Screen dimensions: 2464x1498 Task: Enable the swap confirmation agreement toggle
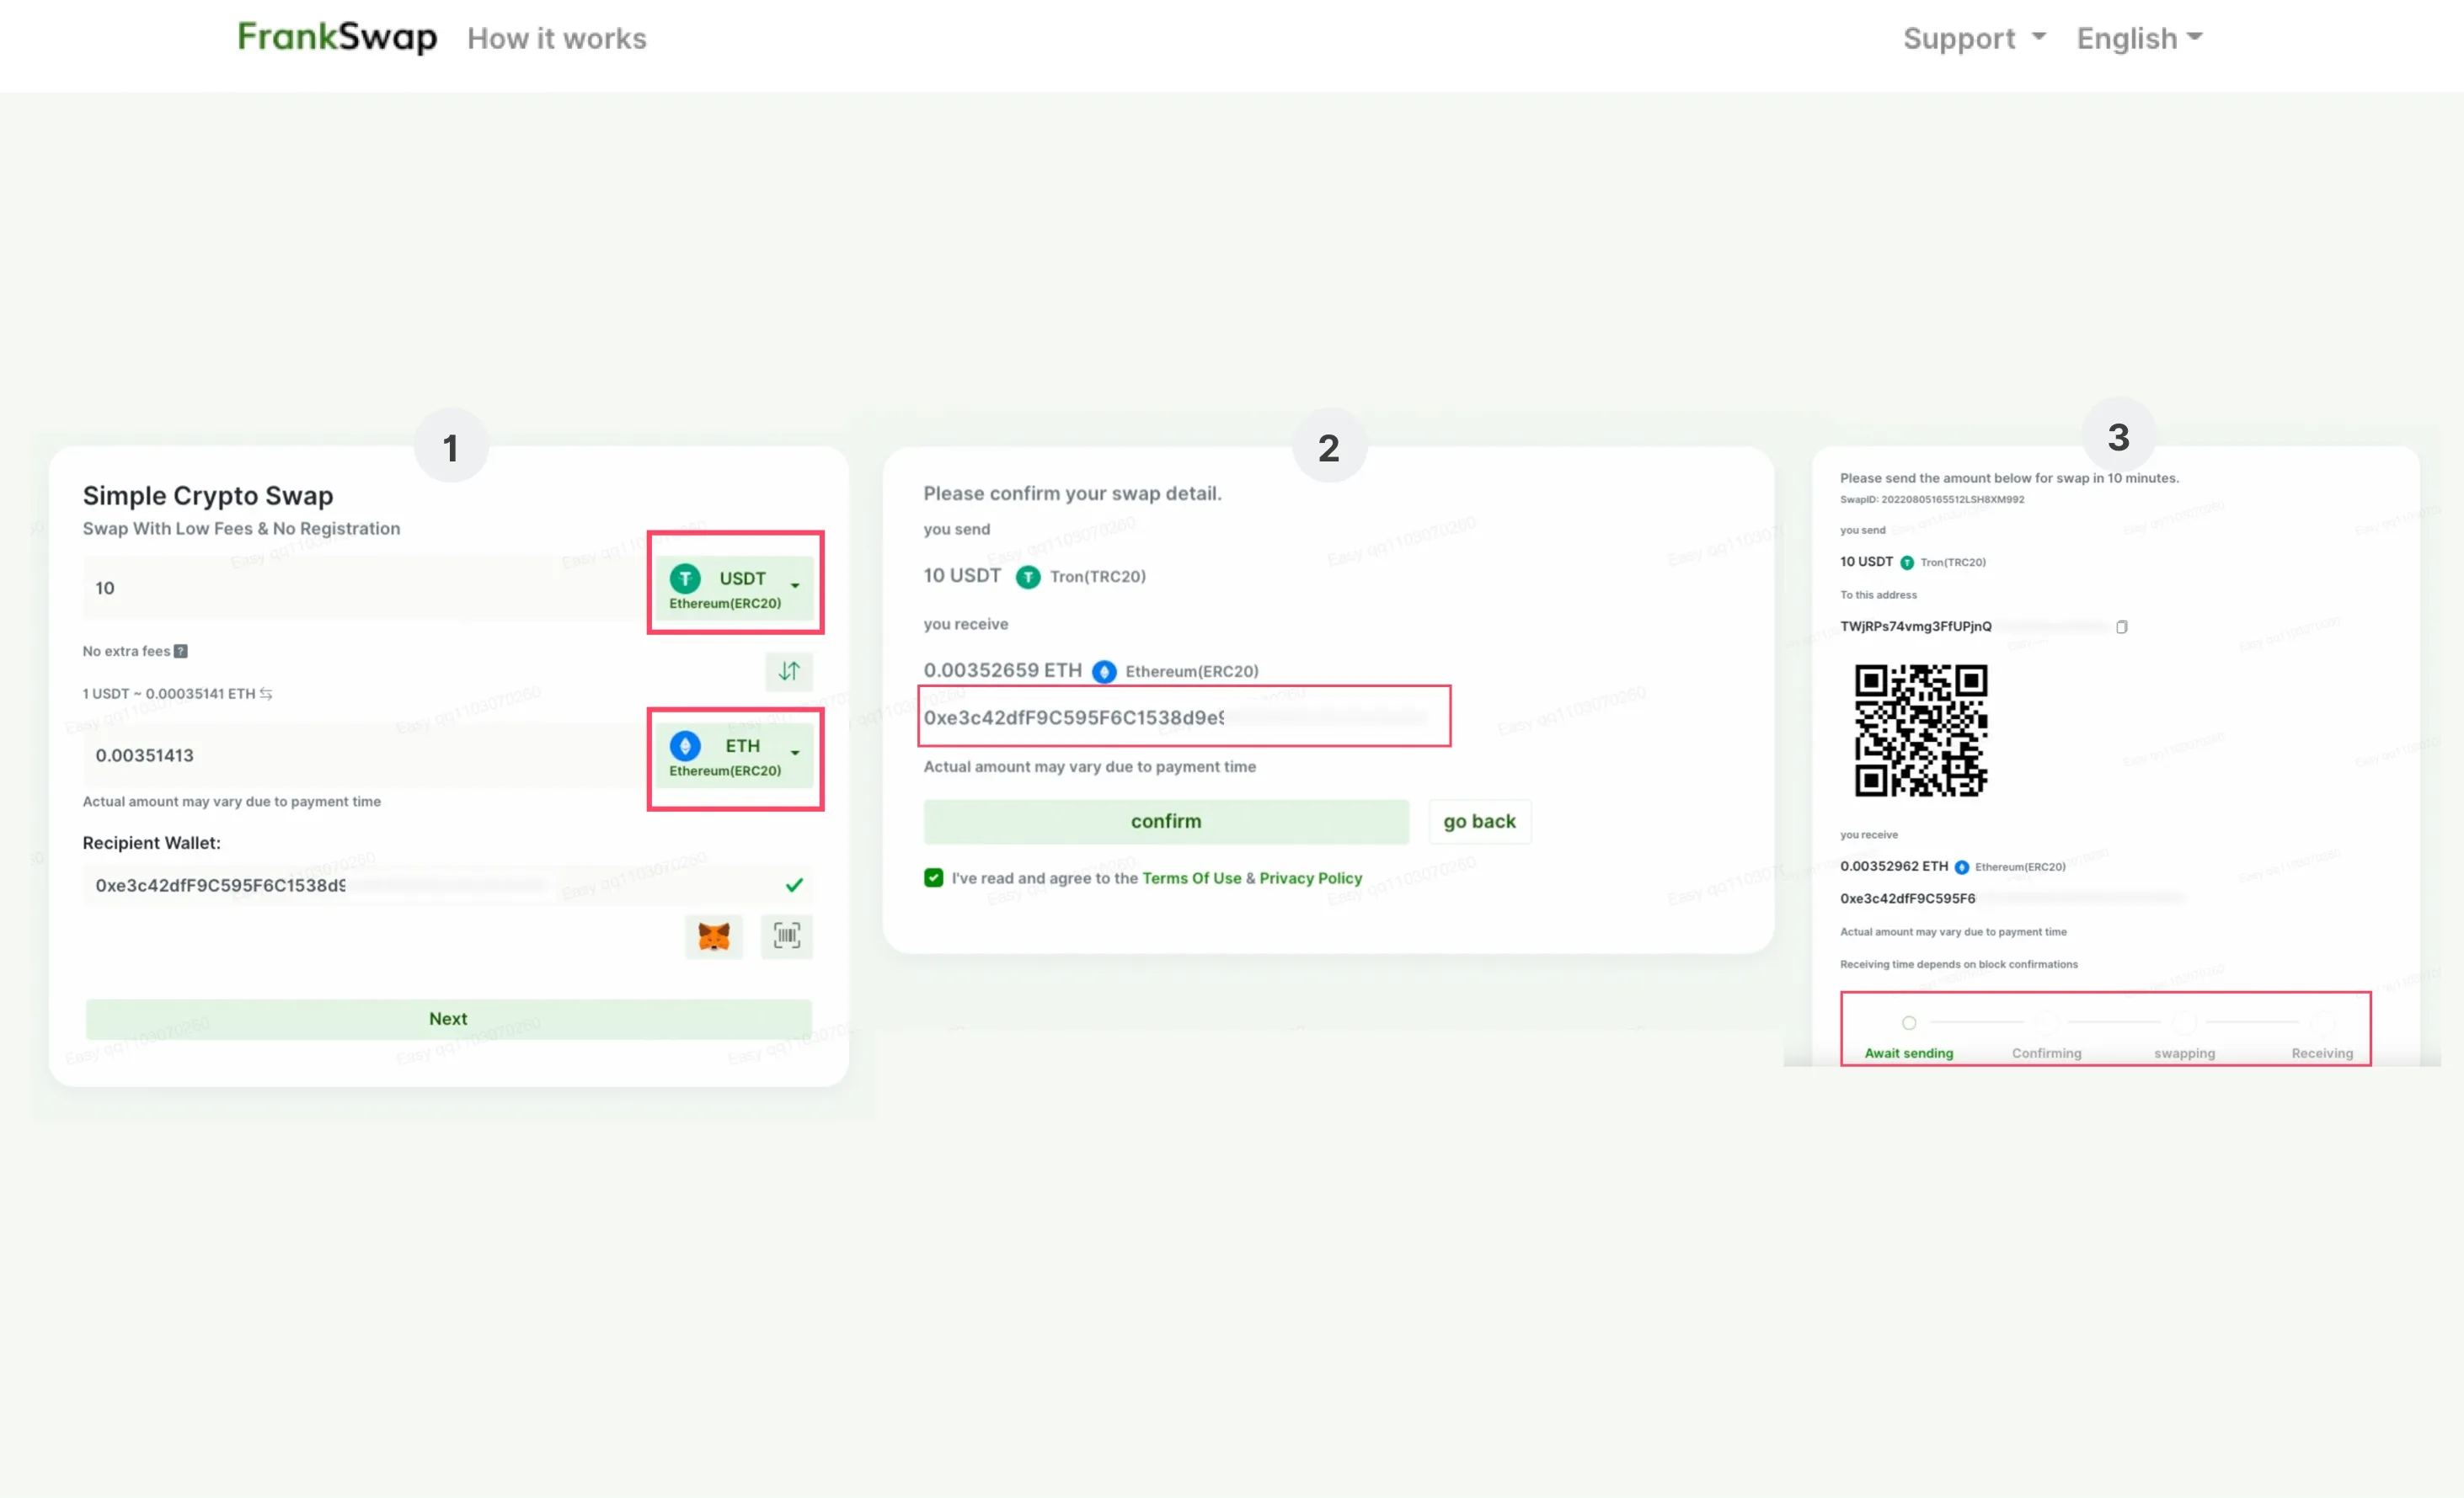pyautogui.click(x=934, y=877)
